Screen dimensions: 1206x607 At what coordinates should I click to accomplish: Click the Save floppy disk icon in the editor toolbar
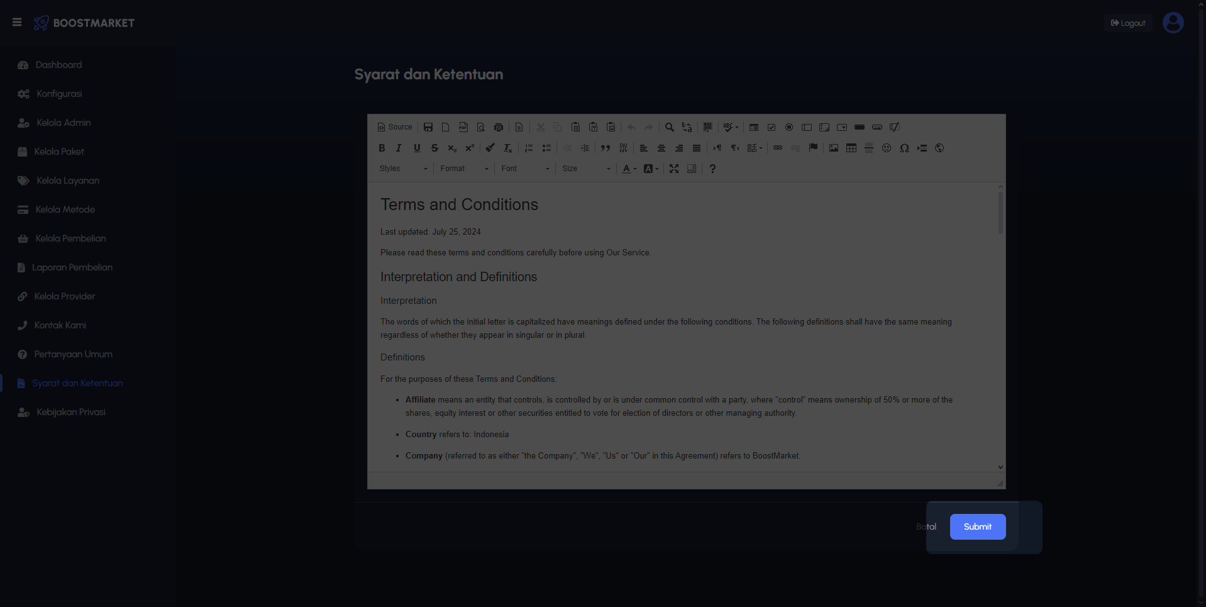coord(428,127)
